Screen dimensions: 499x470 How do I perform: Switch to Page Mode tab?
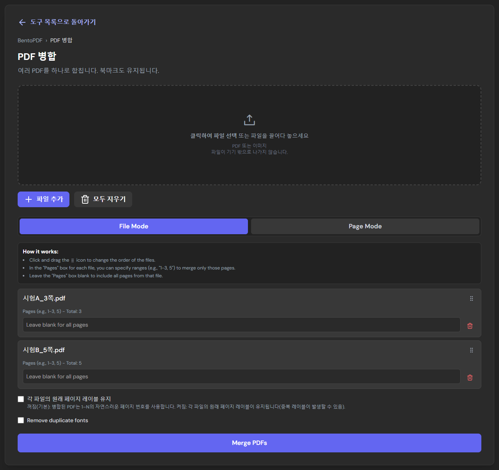pos(365,226)
